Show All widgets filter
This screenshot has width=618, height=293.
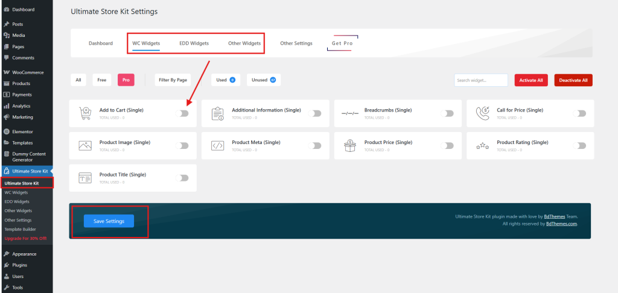(x=78, y=80)
